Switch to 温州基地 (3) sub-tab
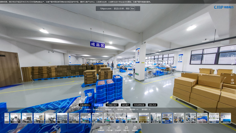The image size is (236, 133). click(x=122, y=110)
